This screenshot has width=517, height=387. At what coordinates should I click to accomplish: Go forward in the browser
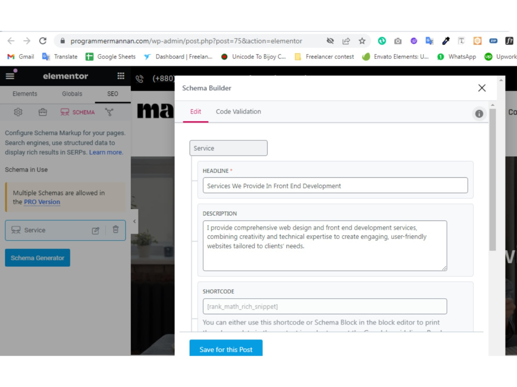(27, 41)
